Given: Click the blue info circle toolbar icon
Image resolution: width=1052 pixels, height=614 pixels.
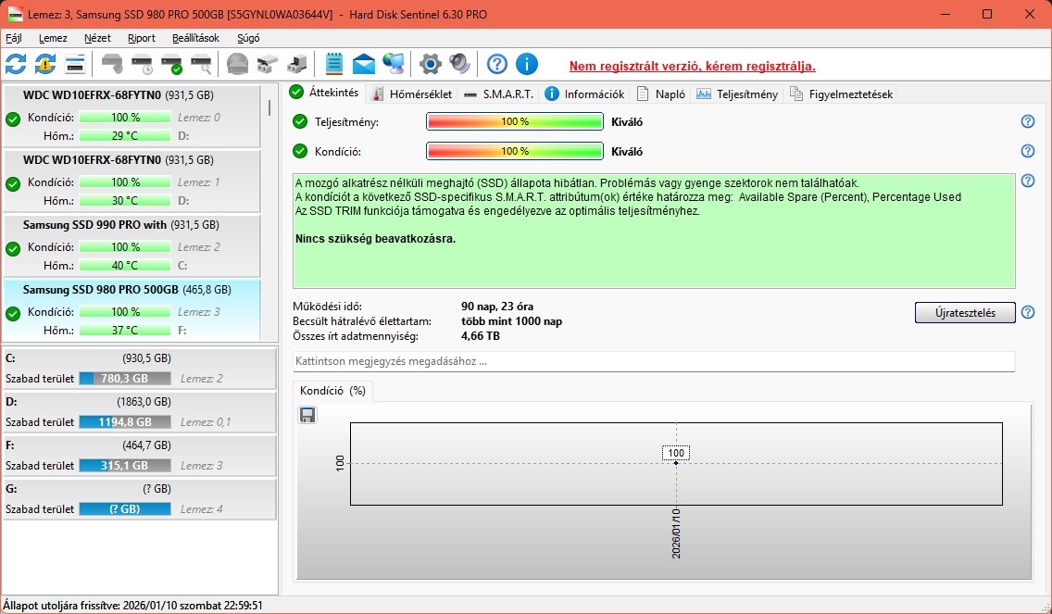Looking at the screenshot, I should pos(527,65).
